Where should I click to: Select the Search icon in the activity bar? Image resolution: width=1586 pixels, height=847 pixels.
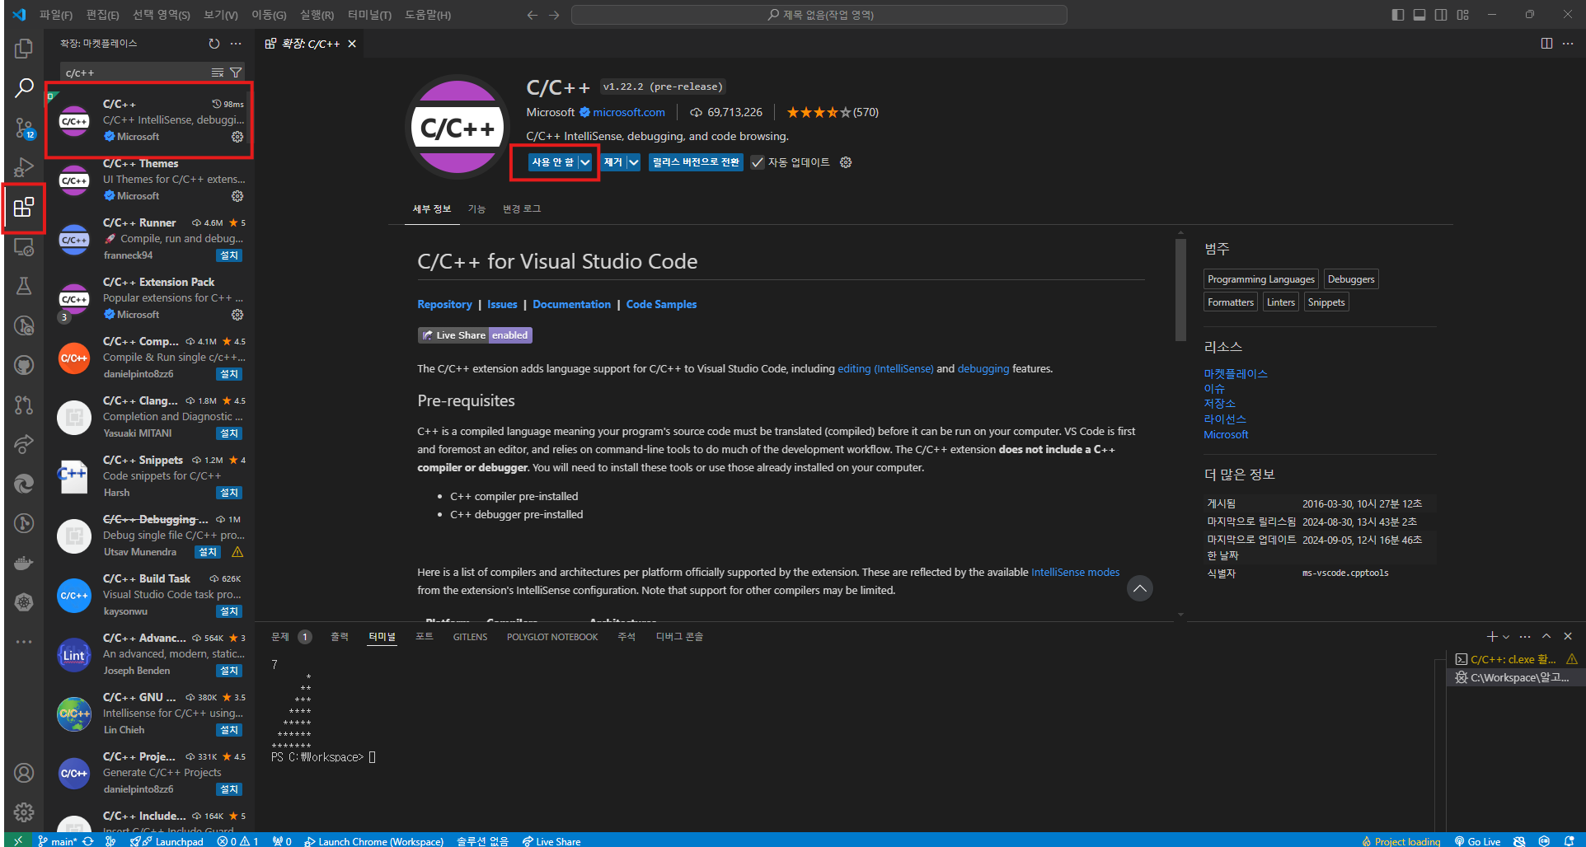[x=24, y=87]
